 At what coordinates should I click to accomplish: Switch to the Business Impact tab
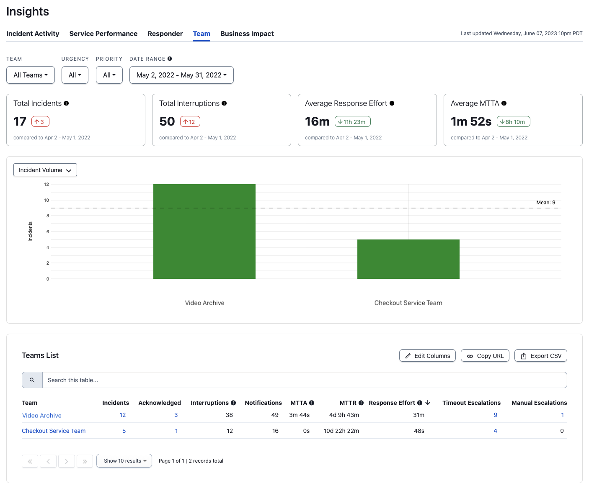(247, 33)
